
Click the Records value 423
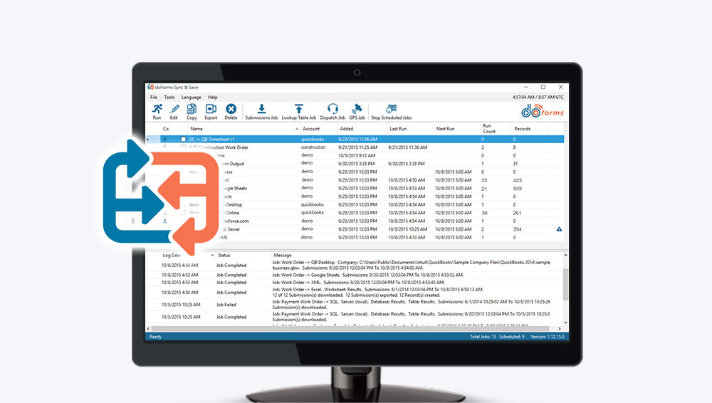click(x=517, y=180)
